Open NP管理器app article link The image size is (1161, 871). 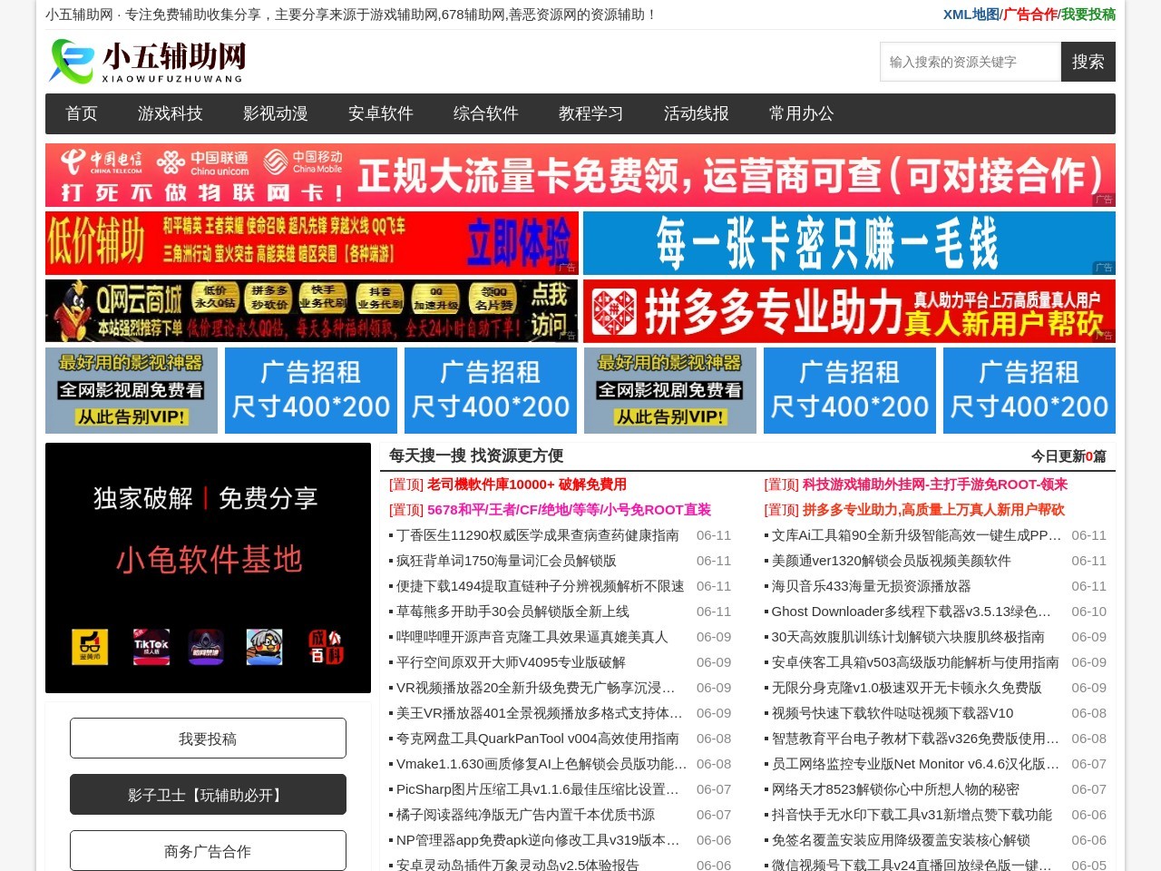(x=538, y=840)
